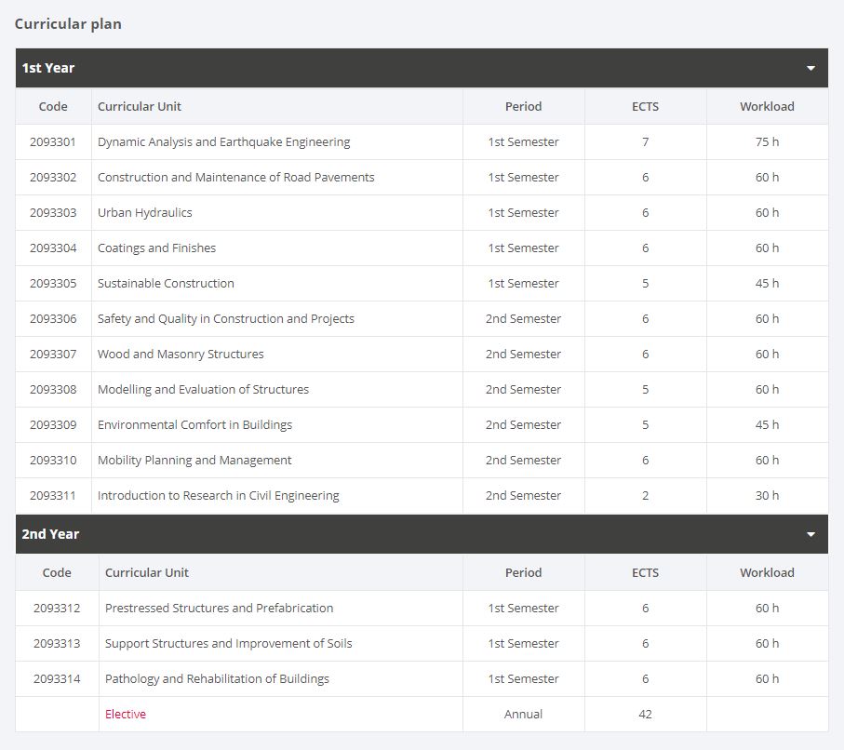This screenshot has height=750, width=844.
Task: Select Construction and Maintenance of Road Pavements
Action: tap(235, 177)
